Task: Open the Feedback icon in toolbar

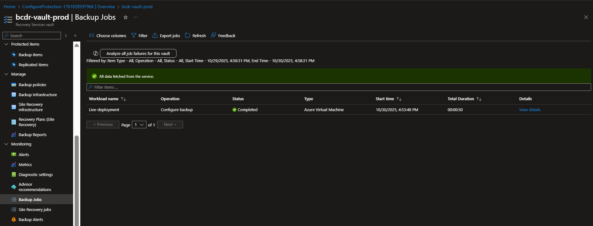Action: pyautogui.click(x=213, y=36)
